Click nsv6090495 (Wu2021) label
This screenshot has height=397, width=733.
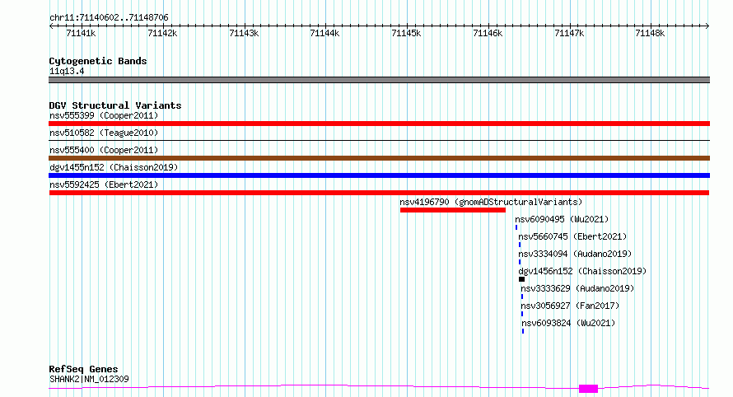pos(562,219)
